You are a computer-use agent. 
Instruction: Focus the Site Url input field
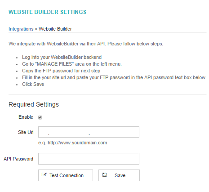point(89,132)
